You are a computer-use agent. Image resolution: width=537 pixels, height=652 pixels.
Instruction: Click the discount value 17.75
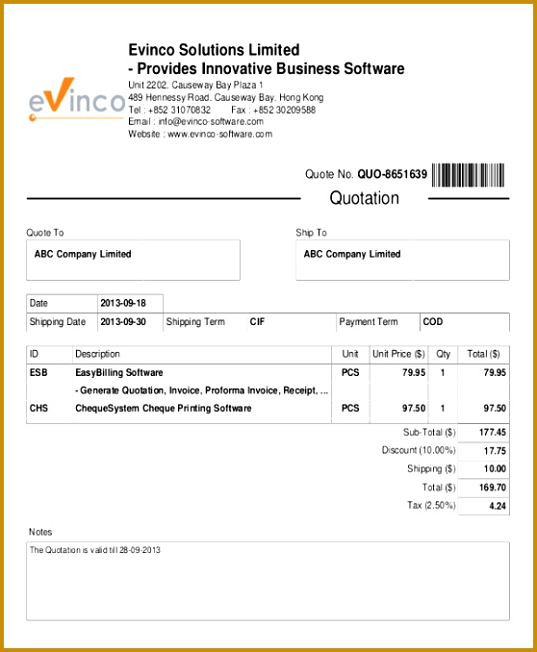pyautogui.click(x=495, y=451)
